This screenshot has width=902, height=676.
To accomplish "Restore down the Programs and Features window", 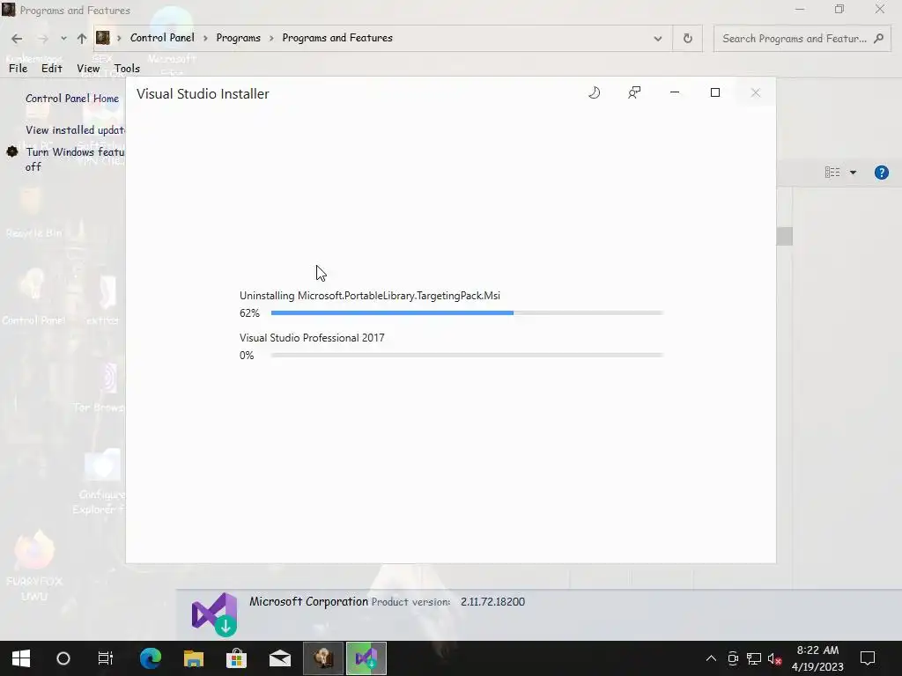I will 839,9.
